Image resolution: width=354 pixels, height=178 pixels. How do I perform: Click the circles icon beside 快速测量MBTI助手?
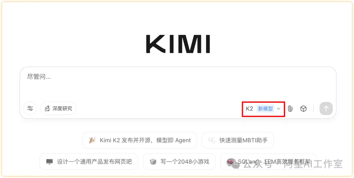212,140
